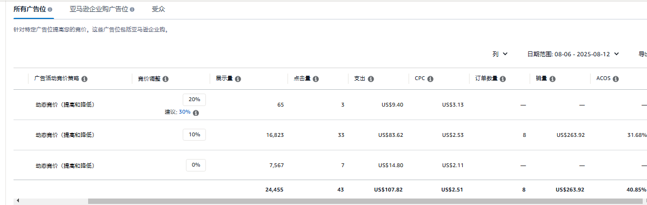Select the US$9.40 spend cell

pos(392,105)
